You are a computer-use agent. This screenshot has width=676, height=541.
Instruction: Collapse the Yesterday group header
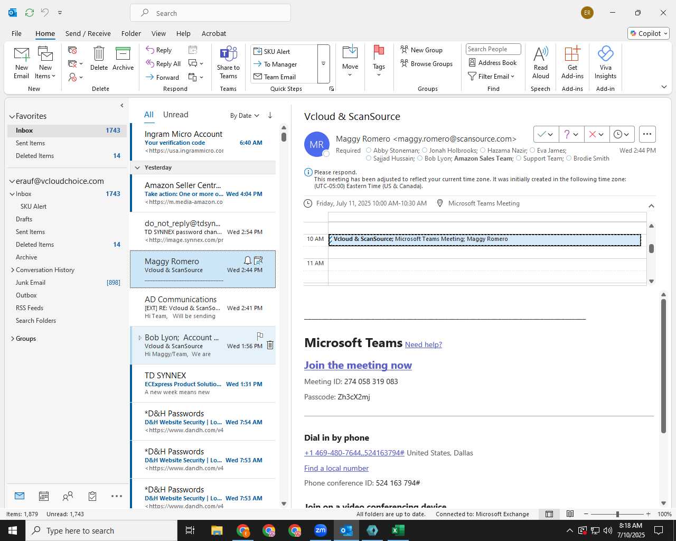(x=137, y=167)
